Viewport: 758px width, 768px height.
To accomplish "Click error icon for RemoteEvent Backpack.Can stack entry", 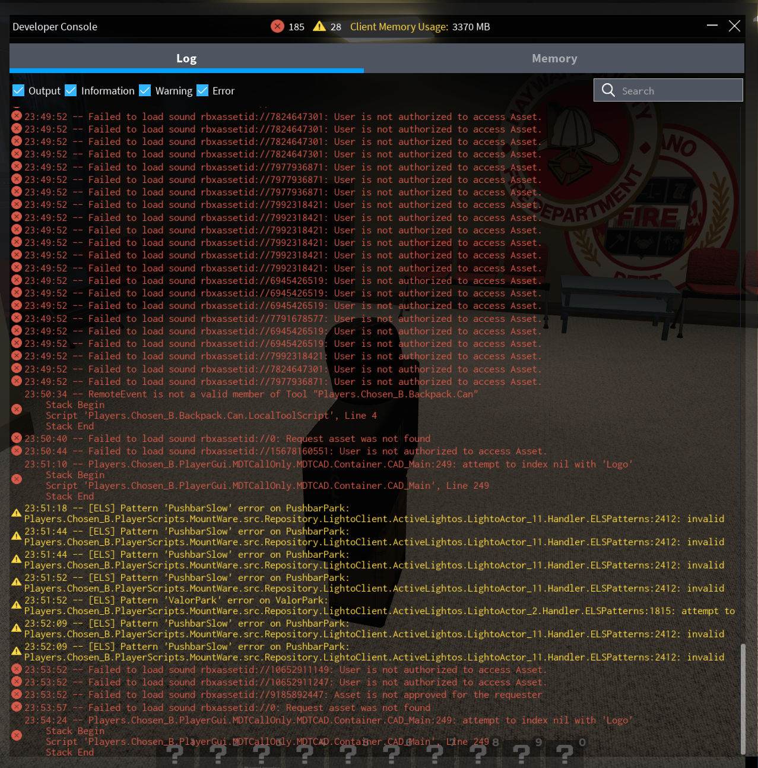I will [17, 409].
